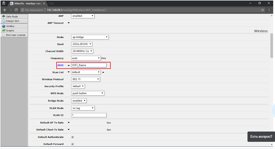Expand the ARP Timeout field
The image size is (275, 149).
coord(69,23)
